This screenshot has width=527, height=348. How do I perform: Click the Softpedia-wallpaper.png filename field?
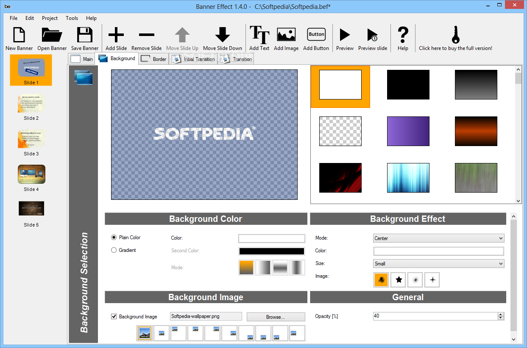(206, 316)
